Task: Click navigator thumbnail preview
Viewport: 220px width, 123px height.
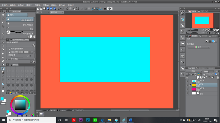Action: point(202,21)
